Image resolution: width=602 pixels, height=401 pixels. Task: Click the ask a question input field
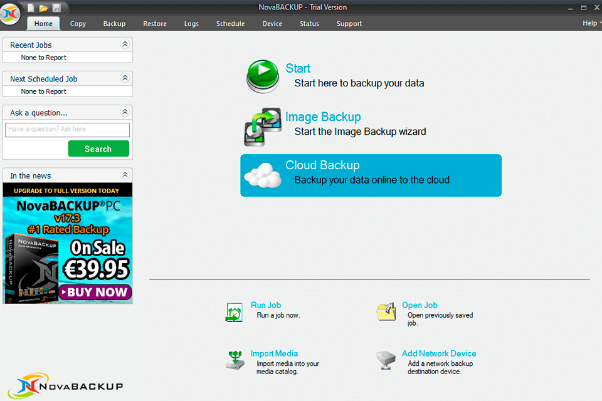67,129
